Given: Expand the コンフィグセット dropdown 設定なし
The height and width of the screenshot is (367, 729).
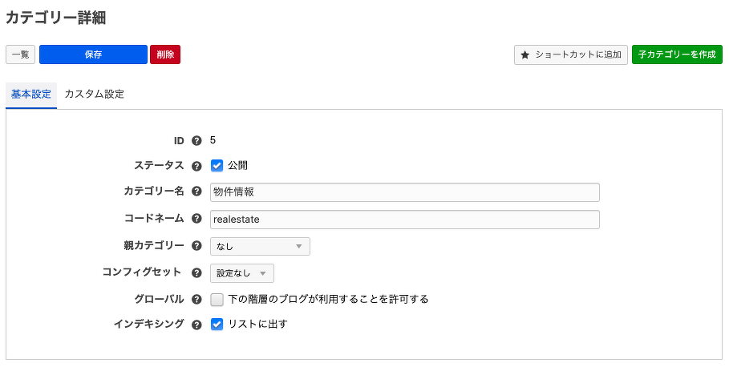Looking at the screenshot, I should [241, 273].
